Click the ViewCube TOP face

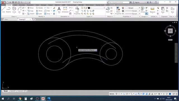tap(170, 31)
